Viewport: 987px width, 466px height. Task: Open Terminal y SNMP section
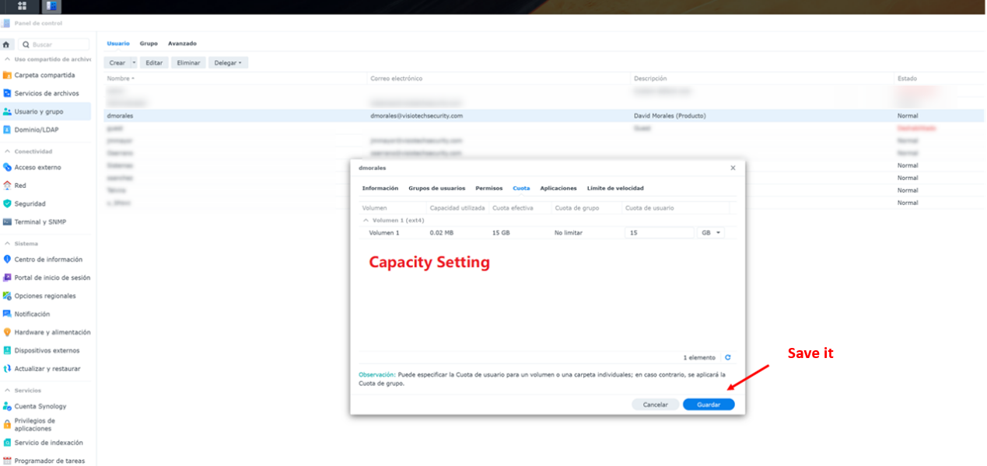pyautogui.click(x=45, y=222)
